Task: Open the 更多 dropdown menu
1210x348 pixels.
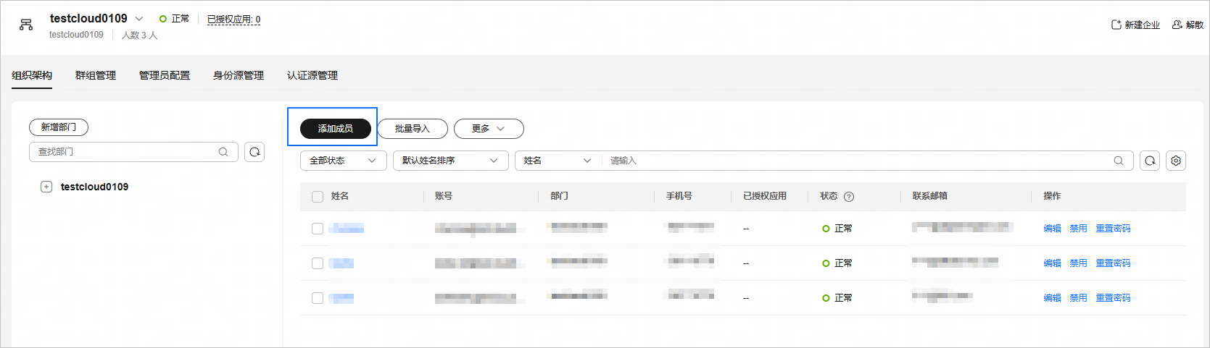Action: pos(489,129)
